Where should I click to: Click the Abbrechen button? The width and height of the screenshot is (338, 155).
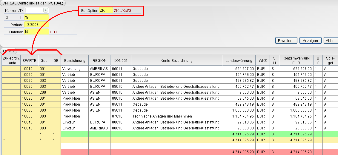pos(331,40)
